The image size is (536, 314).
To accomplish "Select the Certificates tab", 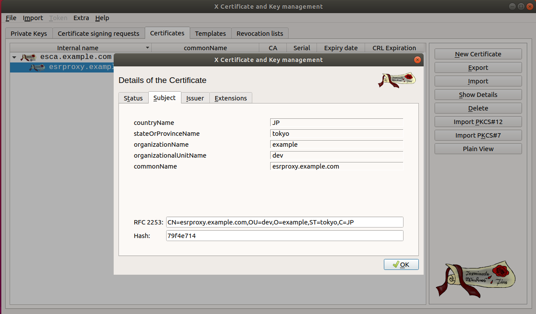I will [167, 33].
